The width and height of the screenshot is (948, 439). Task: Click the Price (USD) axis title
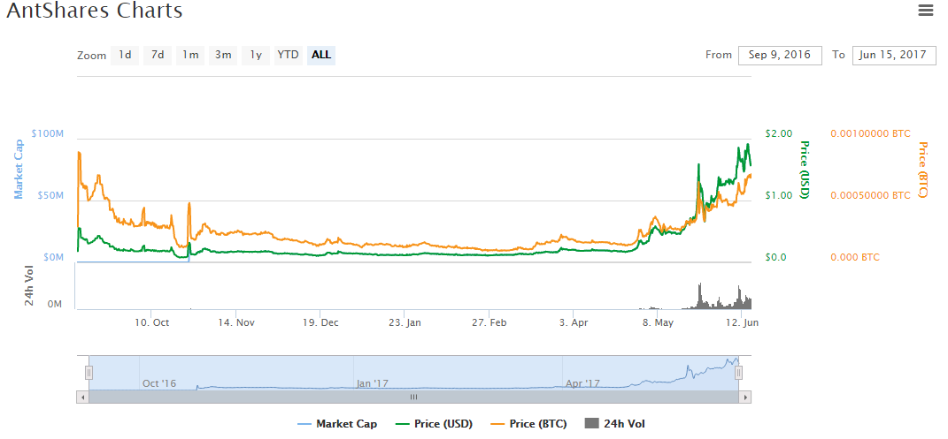point(804,170)
